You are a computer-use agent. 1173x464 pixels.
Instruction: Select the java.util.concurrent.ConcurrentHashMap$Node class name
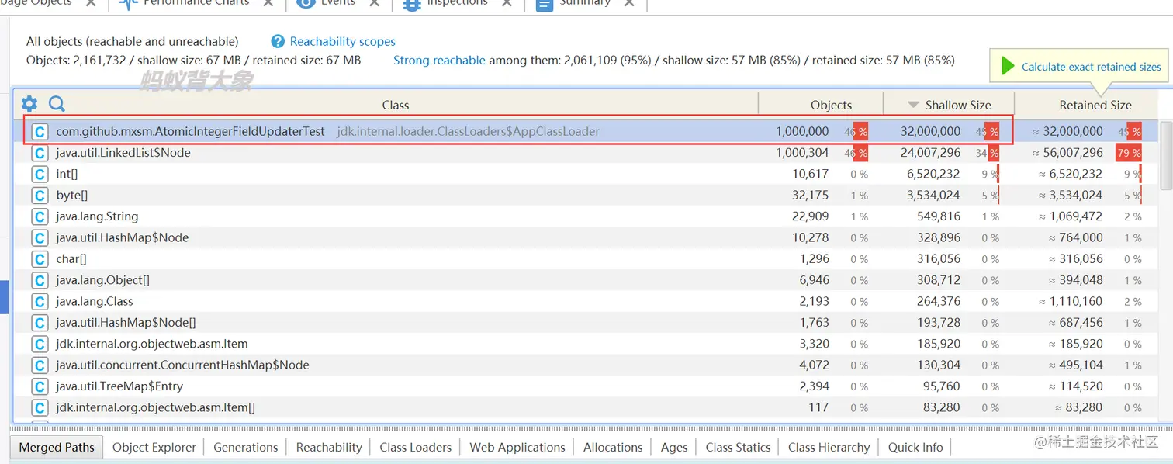(x=182, y=365)
